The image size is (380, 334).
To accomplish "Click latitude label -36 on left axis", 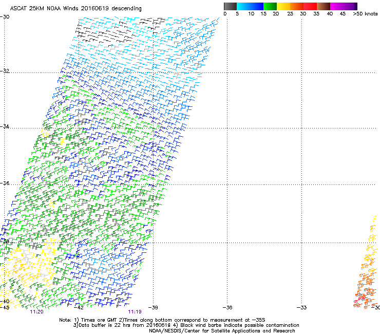I will point(5,183).
